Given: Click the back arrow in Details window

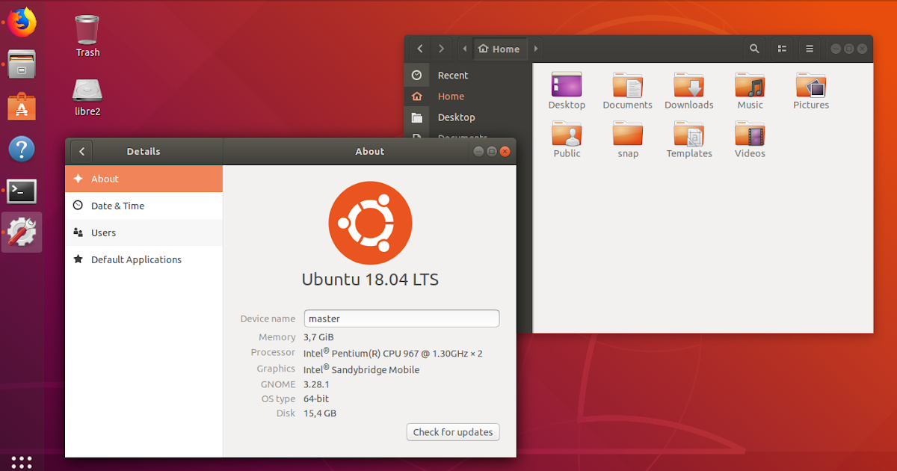Looking at the screenshot, I should click(81, 151).
